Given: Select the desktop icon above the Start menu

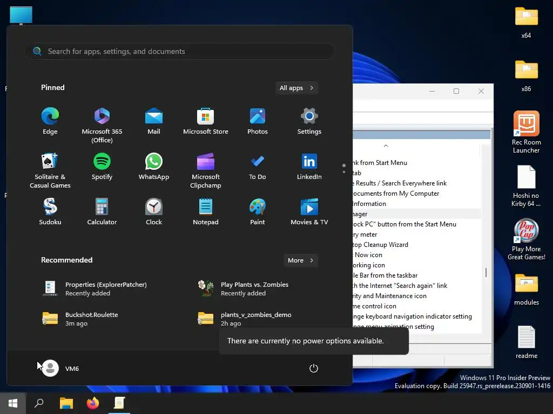Looking at the screenshot, I should (x=21, y=16).
